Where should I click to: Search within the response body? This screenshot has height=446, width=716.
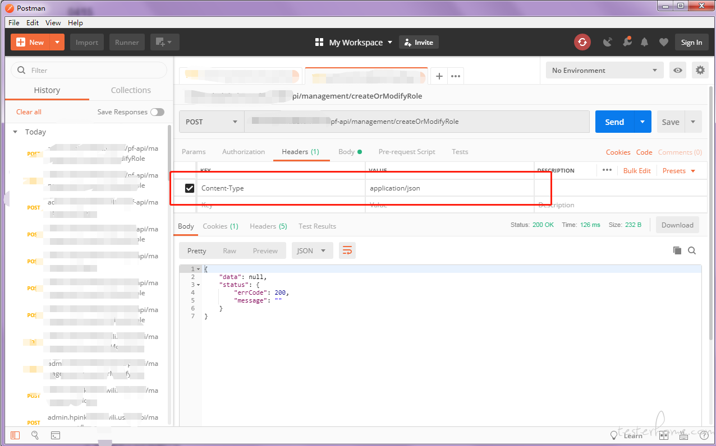click(692, 250)
